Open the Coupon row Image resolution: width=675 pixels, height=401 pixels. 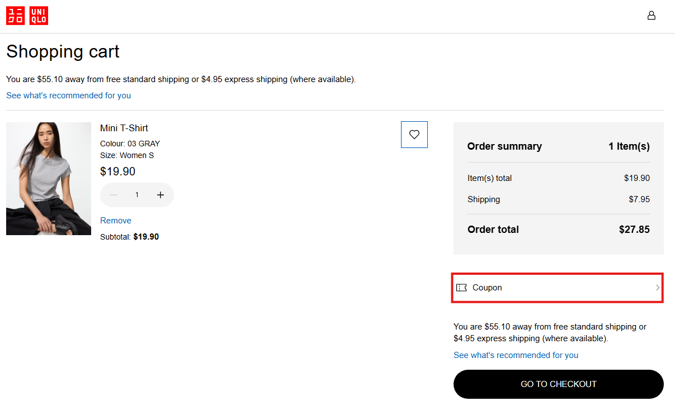coord(557,288)
